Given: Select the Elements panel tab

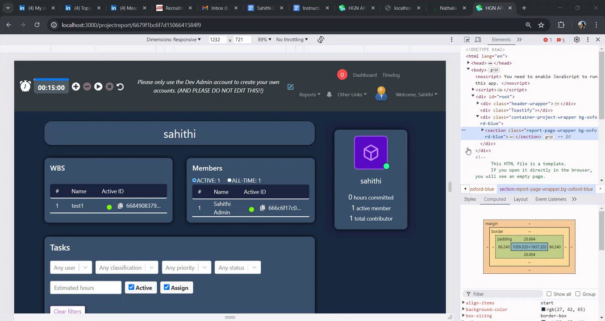Looking at the screenshot, I should (501, 40).
